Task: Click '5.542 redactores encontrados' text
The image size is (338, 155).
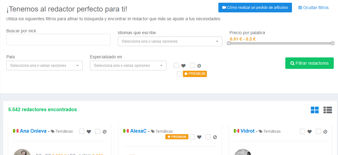Action: [x=42, y=109]
